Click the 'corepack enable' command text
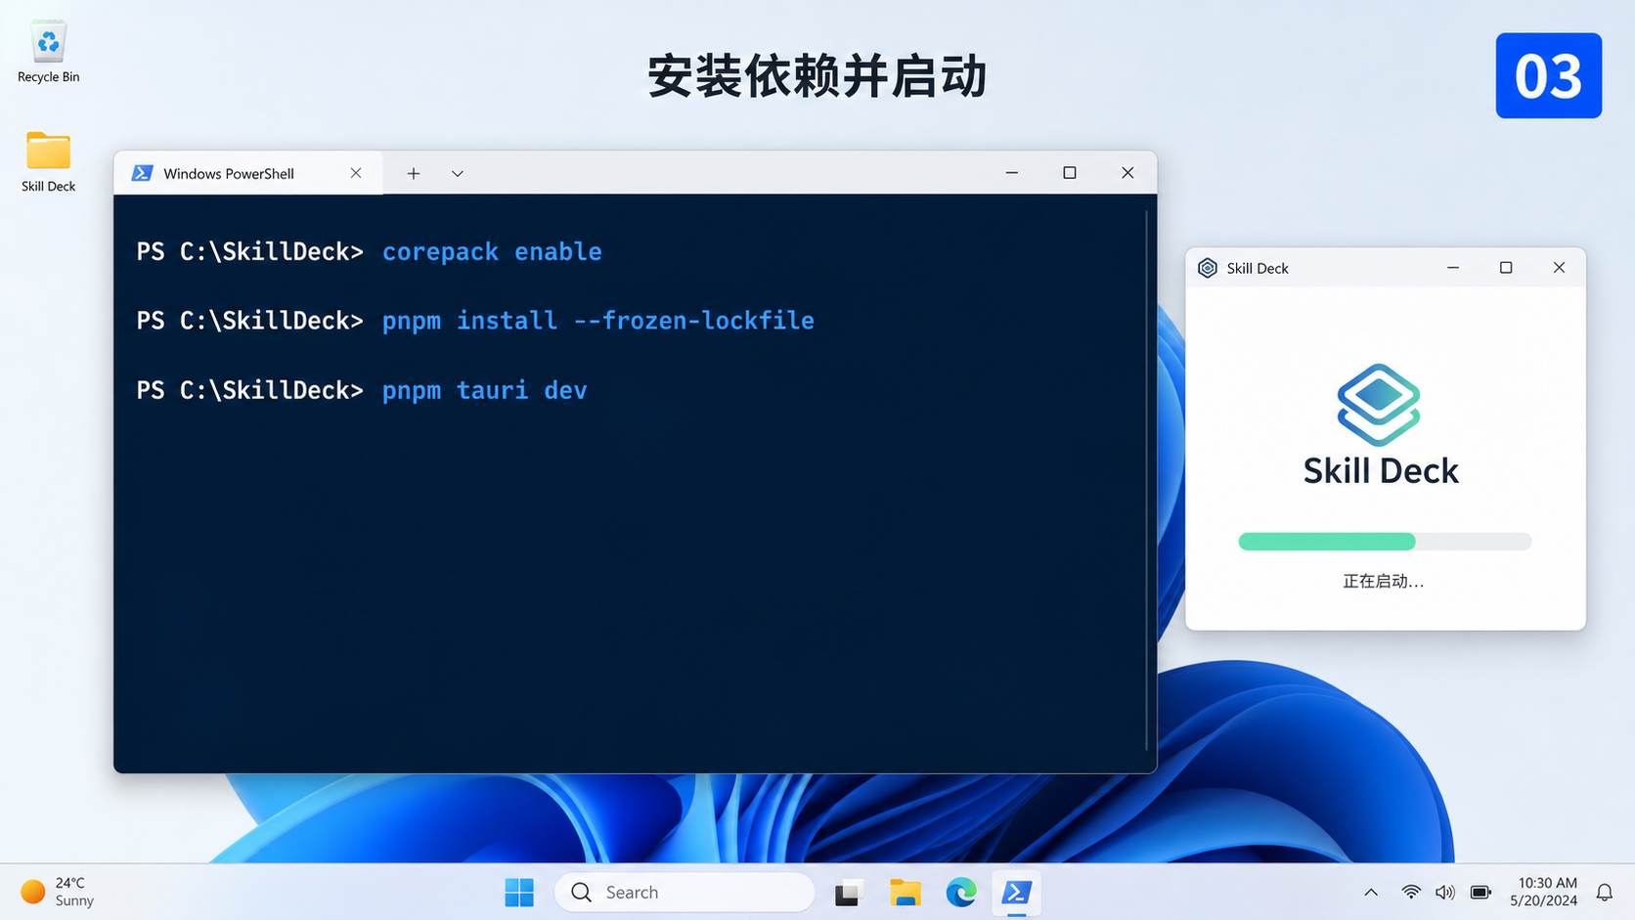 [x=492, y=252]
